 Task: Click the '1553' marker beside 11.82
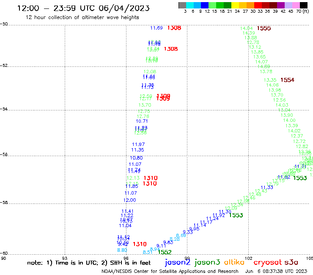coord(300,178)
